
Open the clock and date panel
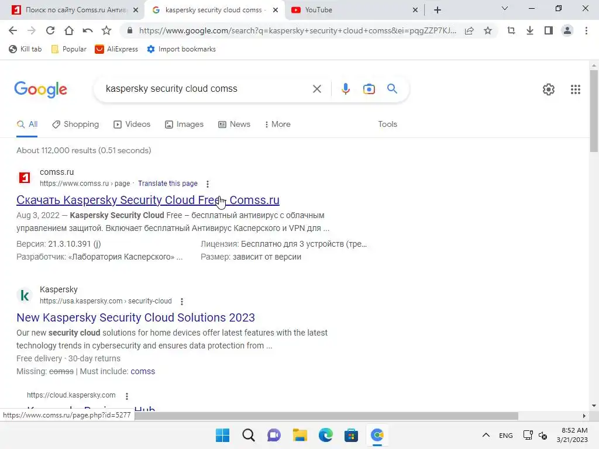pyautogui.click(x=572, y=435)
